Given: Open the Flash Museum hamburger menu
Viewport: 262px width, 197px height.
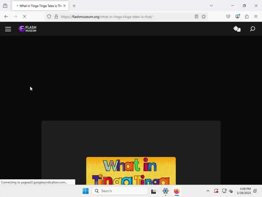Looking at the screenshot, I should click(x=8, y=29).
